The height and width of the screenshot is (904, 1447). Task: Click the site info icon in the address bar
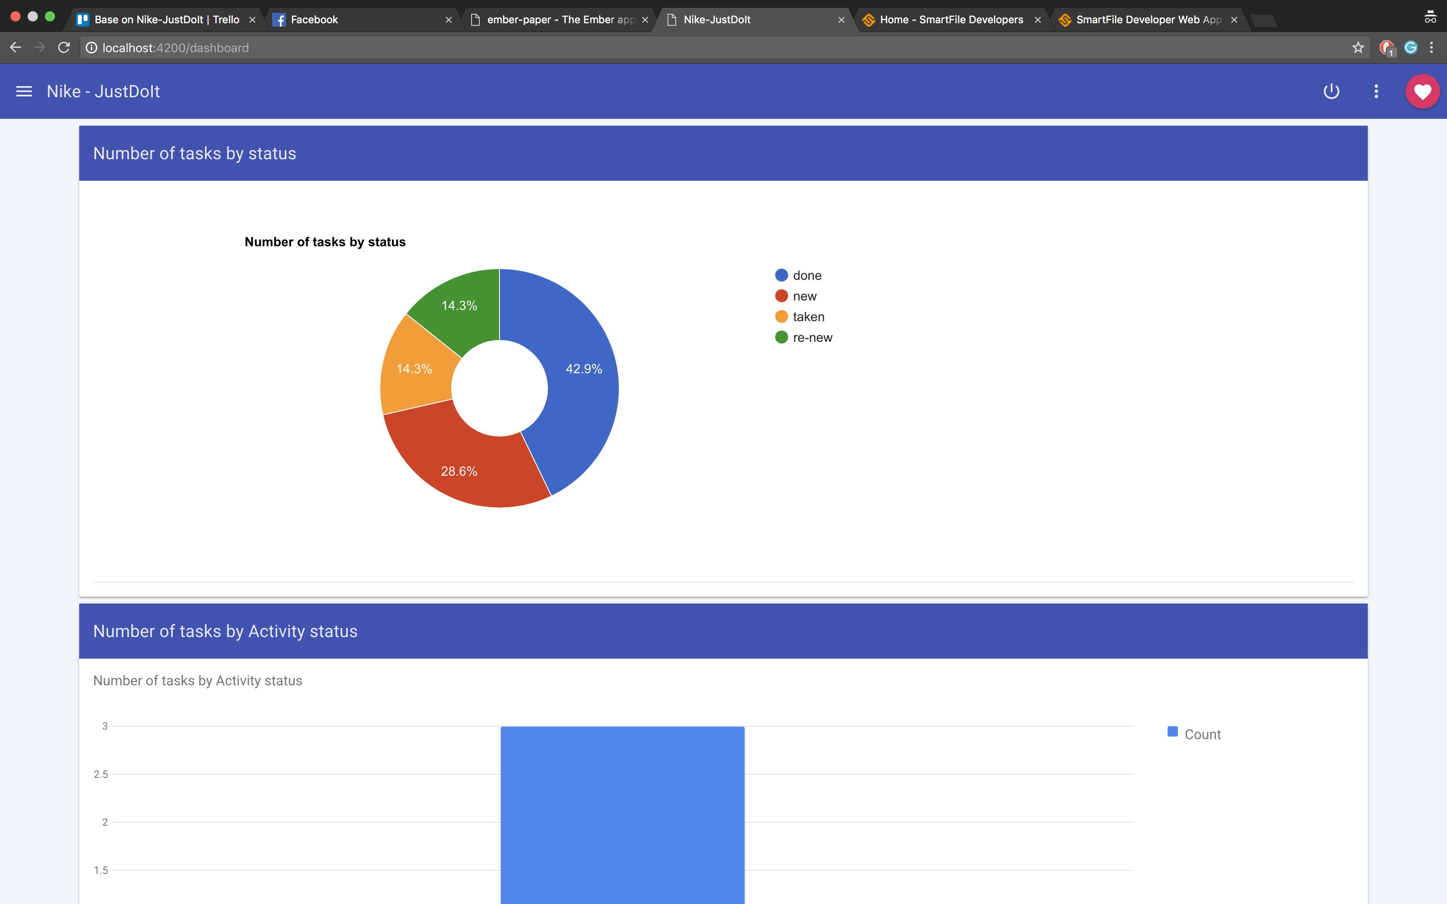tap(91, 48)
